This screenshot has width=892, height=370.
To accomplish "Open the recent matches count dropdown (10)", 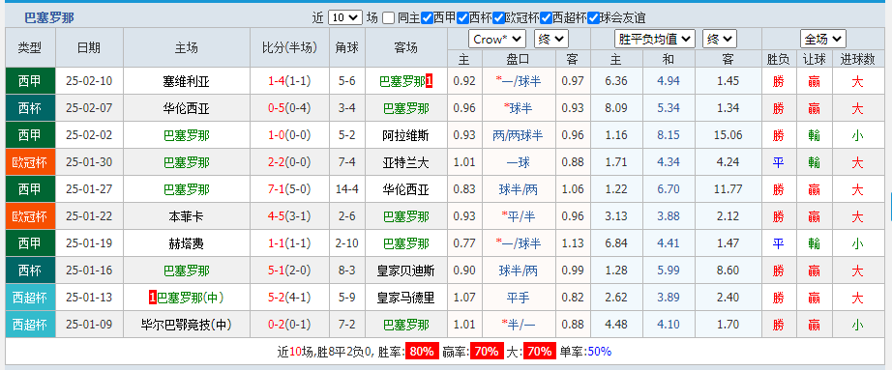I will coord(344,17).
